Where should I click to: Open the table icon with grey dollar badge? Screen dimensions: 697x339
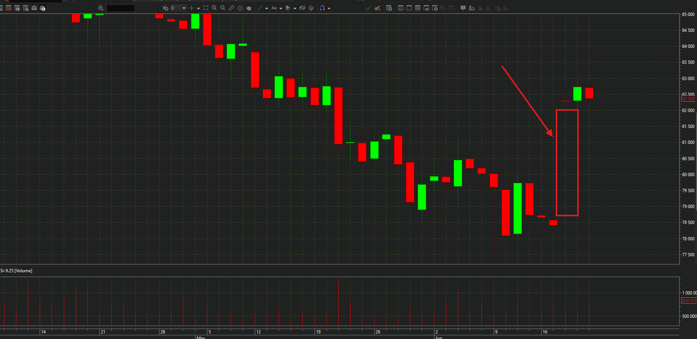click(17, 8)
